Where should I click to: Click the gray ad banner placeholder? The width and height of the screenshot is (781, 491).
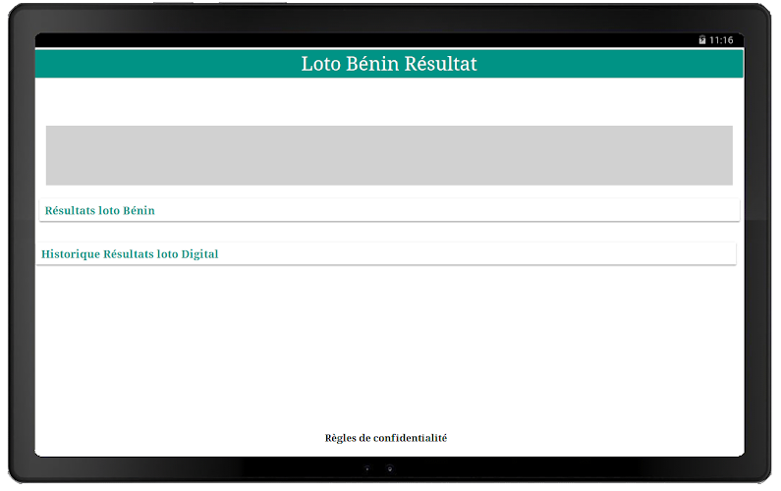(x=389, y=155)
